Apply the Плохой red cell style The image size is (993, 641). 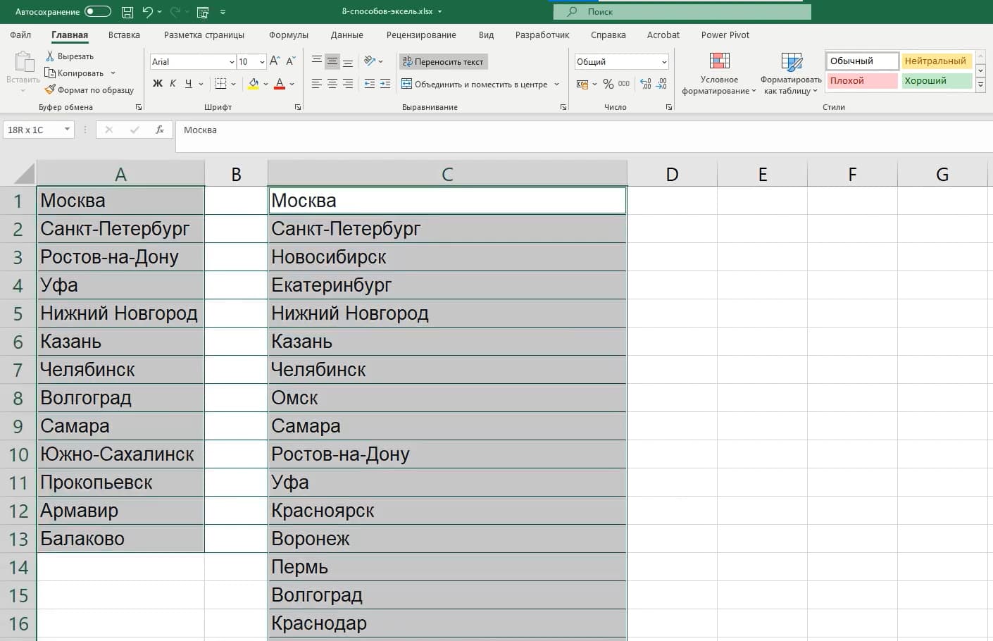862,81
